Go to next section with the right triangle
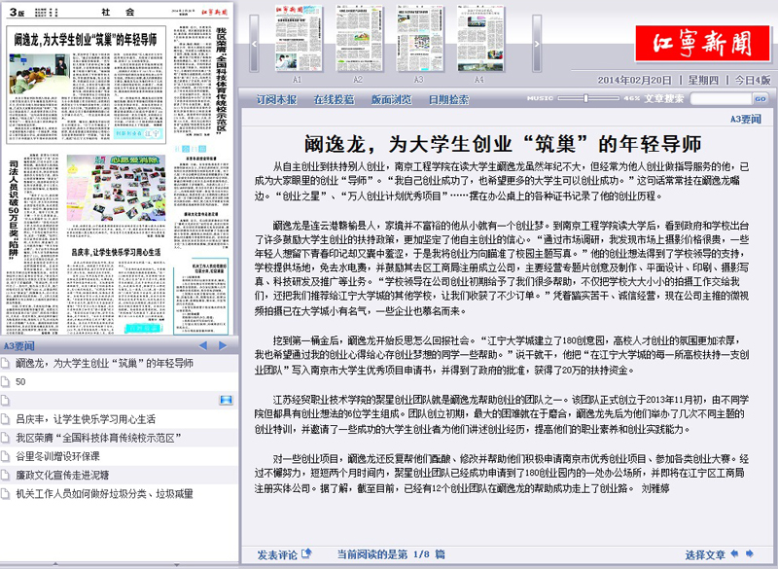Viewport: 778px width, 569px height. click(225, 345)
